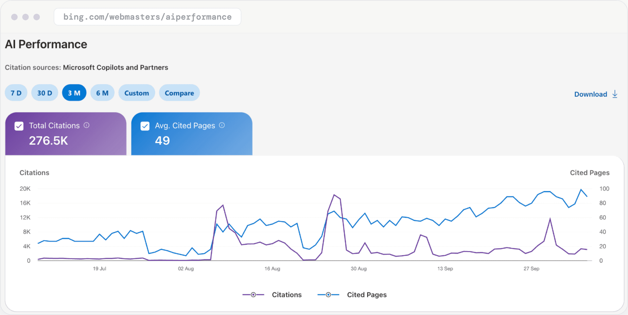Viewport: 628px width, 315px height.
Task: Click the 13 Sep axis date label
Action: [x=445, y=269]
